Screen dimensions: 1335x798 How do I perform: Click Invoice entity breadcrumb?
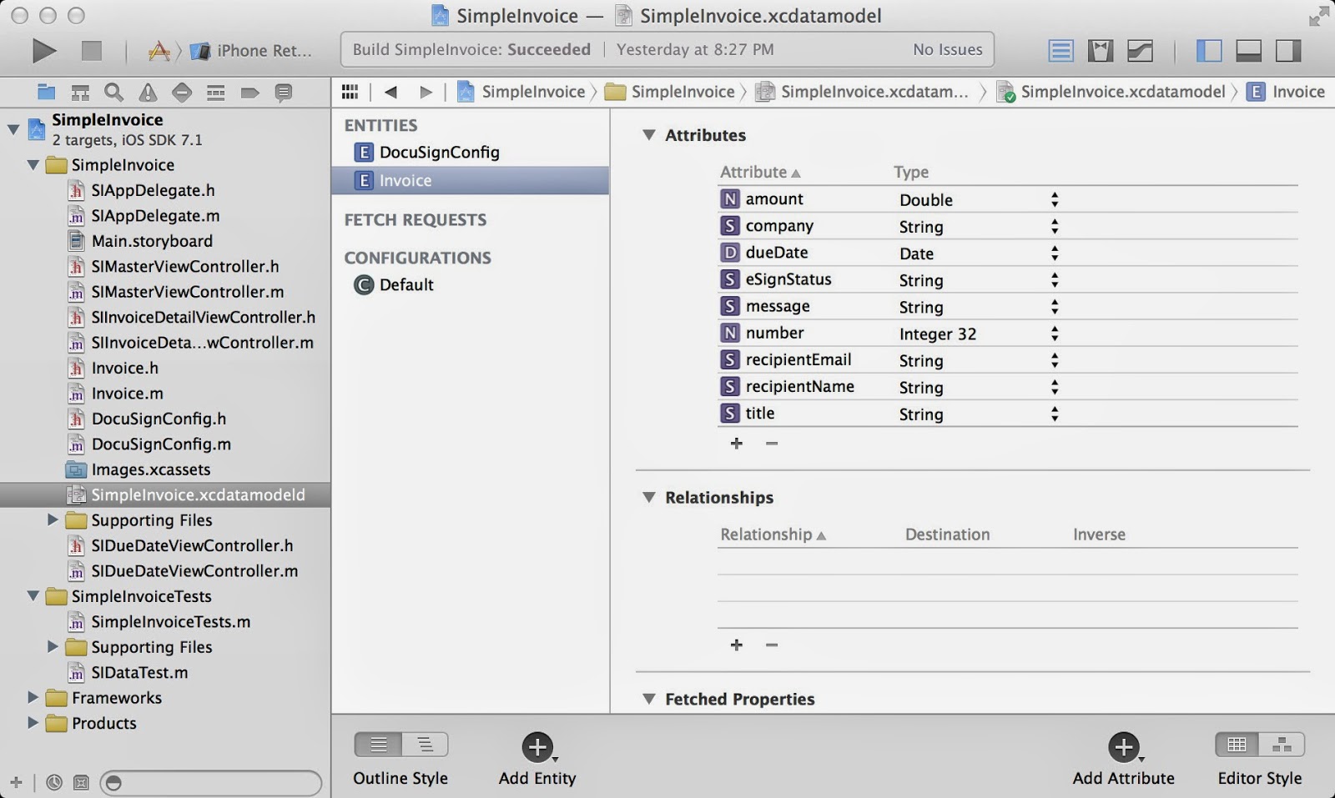click(1286, 92)
